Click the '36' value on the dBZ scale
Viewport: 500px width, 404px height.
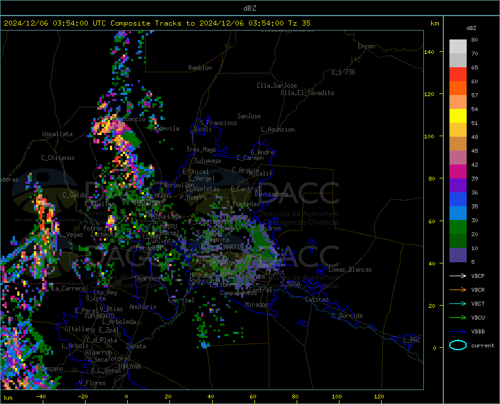pos(474,193)
